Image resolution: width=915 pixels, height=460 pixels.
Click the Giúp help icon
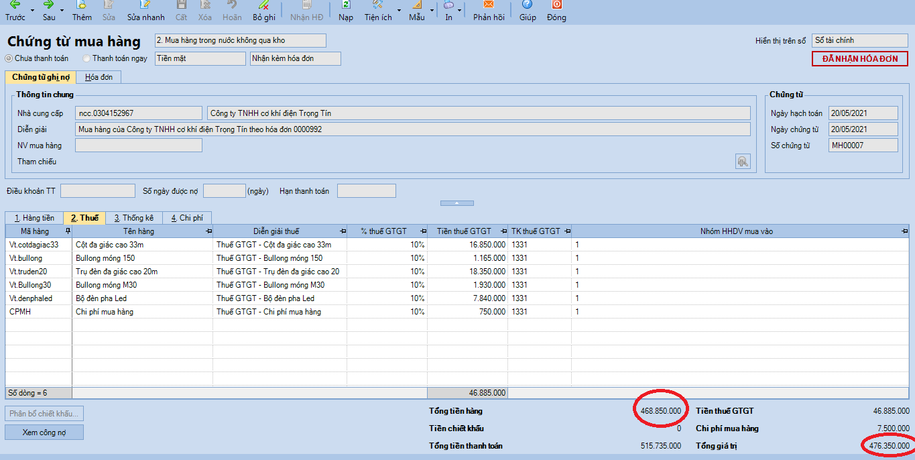pyautogui.click(x=528, y=5)
